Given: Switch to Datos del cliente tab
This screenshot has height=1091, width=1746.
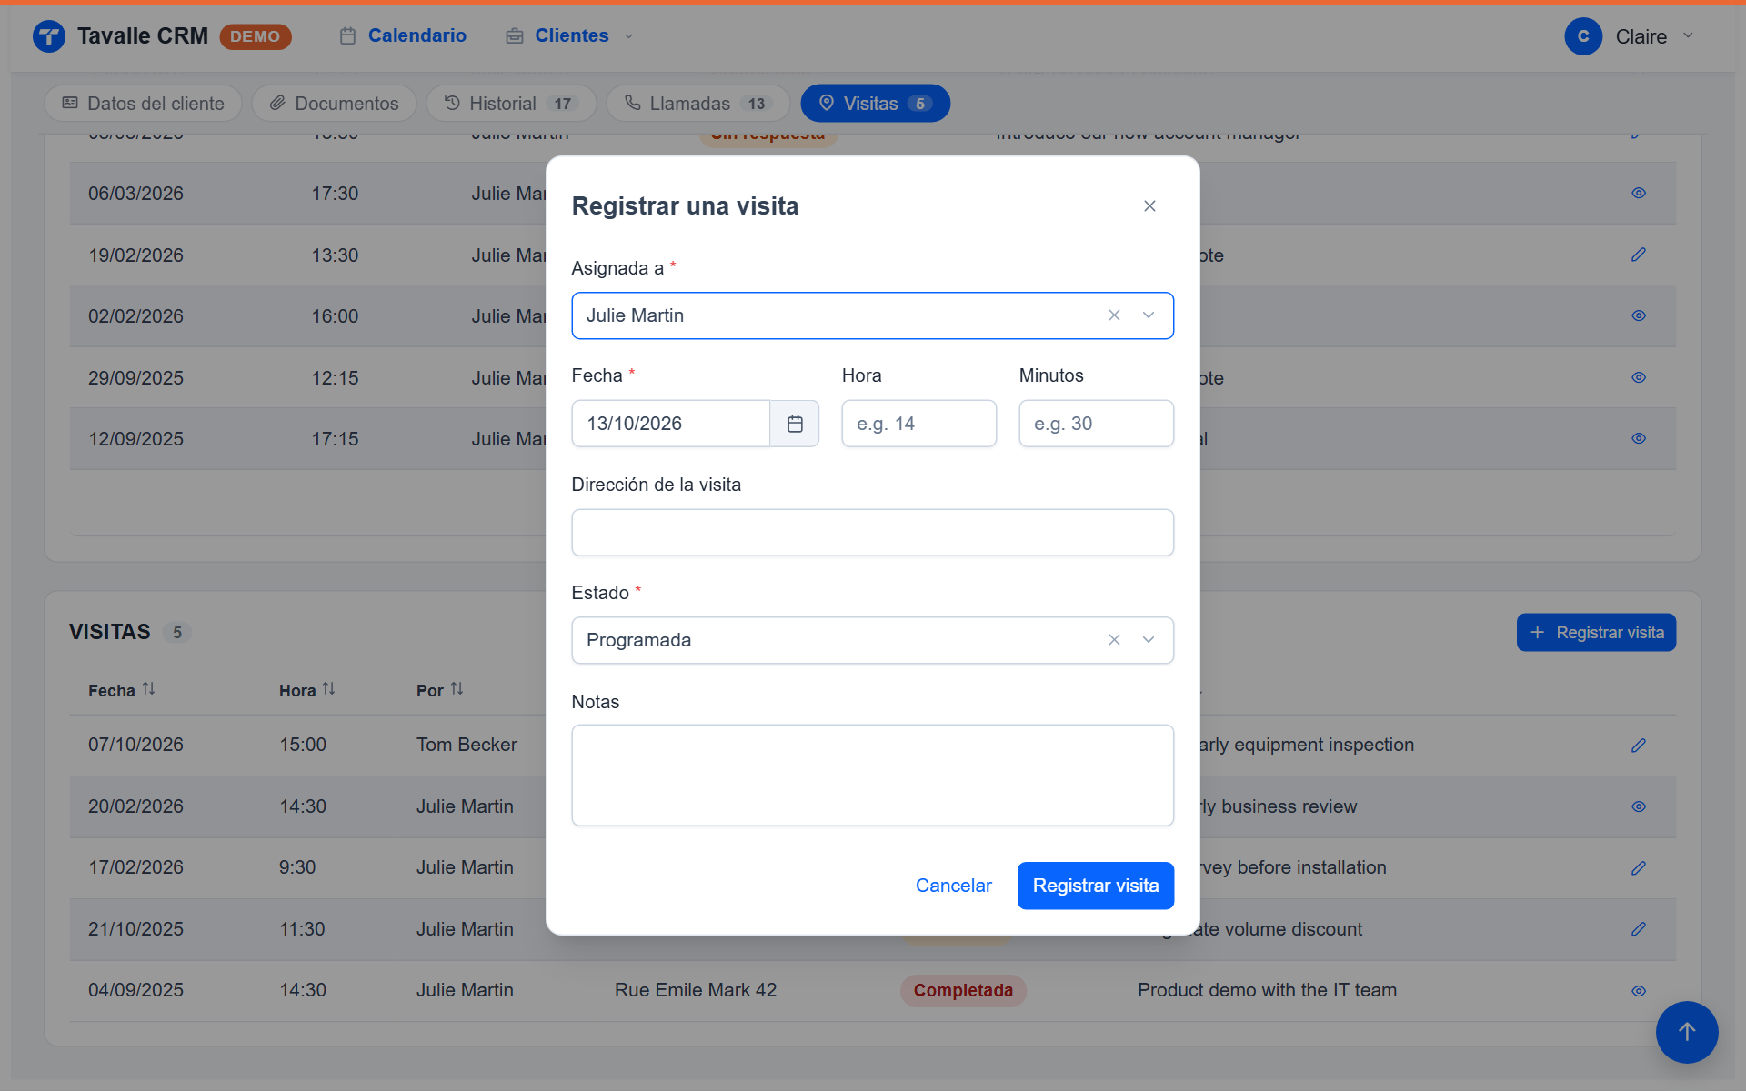Looking at the screenshot, I should point(143,104).
